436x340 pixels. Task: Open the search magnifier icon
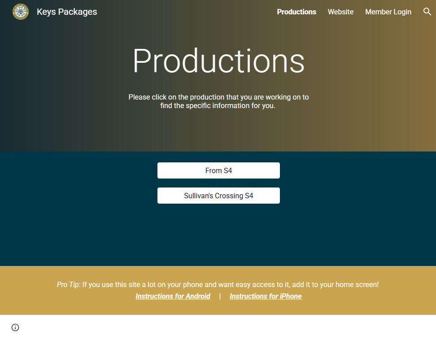click(x=427, y=12)
